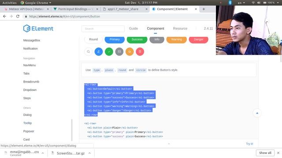Click the Try it! link
The image size is (282, 158).
click(249, 144)
